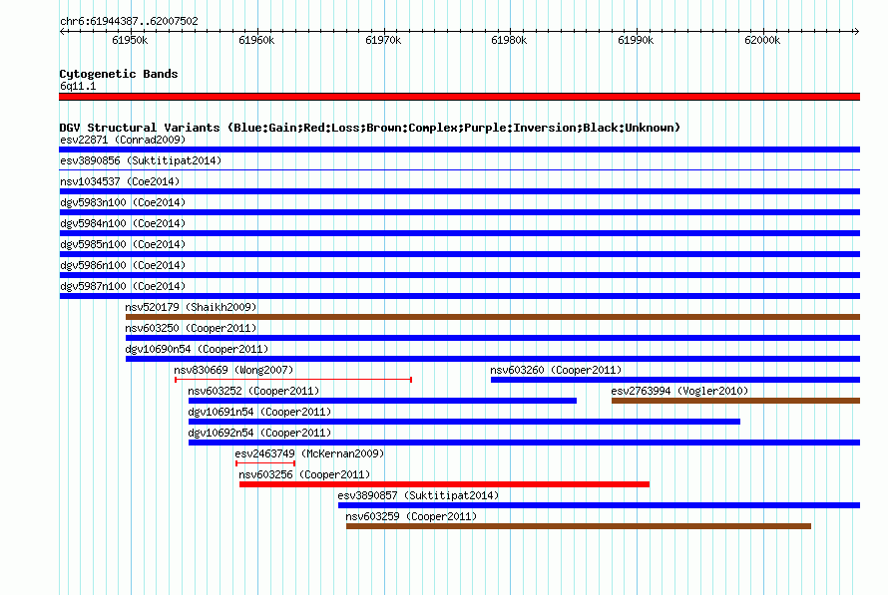Select the nsv603252 (Cooper2011) blue bar

[x=382, y=401]
